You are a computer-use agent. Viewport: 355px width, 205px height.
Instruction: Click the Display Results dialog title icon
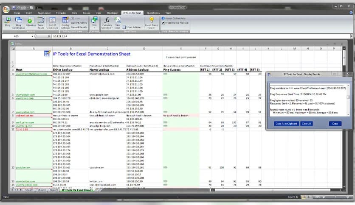(x=269, y=75)
